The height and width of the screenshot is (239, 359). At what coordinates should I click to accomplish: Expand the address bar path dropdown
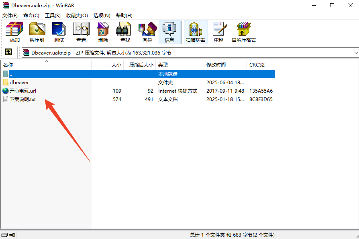pos(356,53)
